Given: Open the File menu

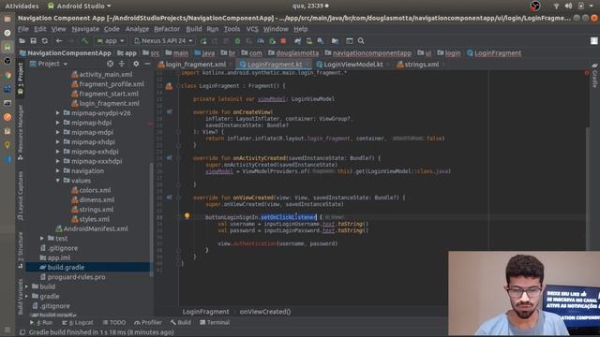Looking at the screenshot, I should pos(23,29).
